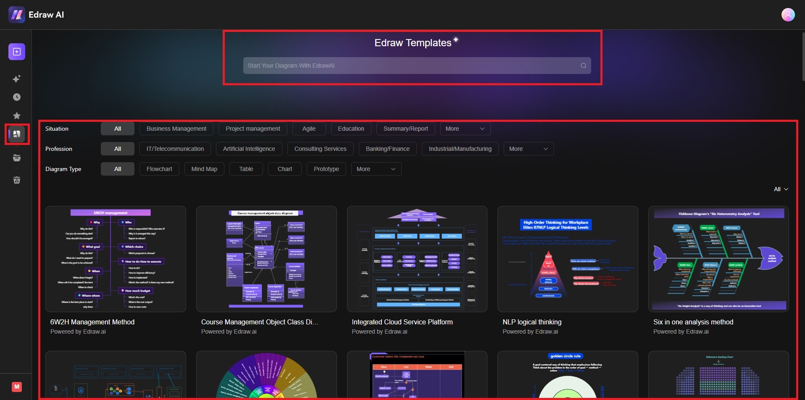Open the folder icon in sidebar

tap(17, 158)
